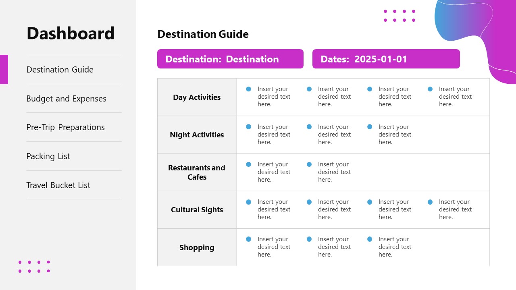516x290 pixels.
Task: Click the Restaurants and Cafes header cell
Action: (197, 172)
